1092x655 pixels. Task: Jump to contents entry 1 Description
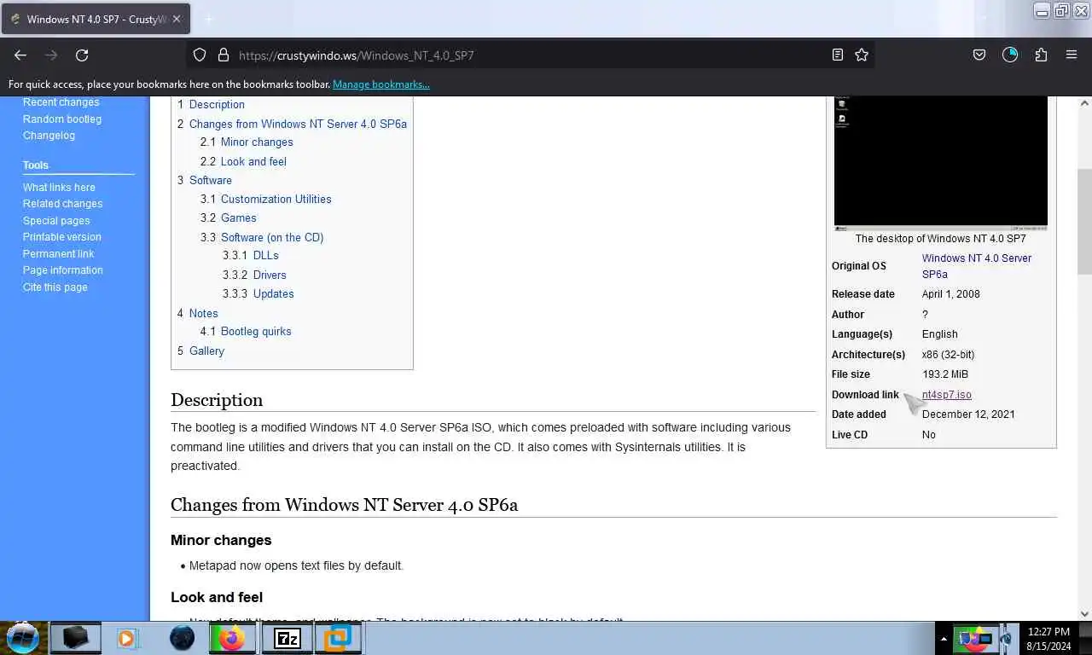(212, 105)
